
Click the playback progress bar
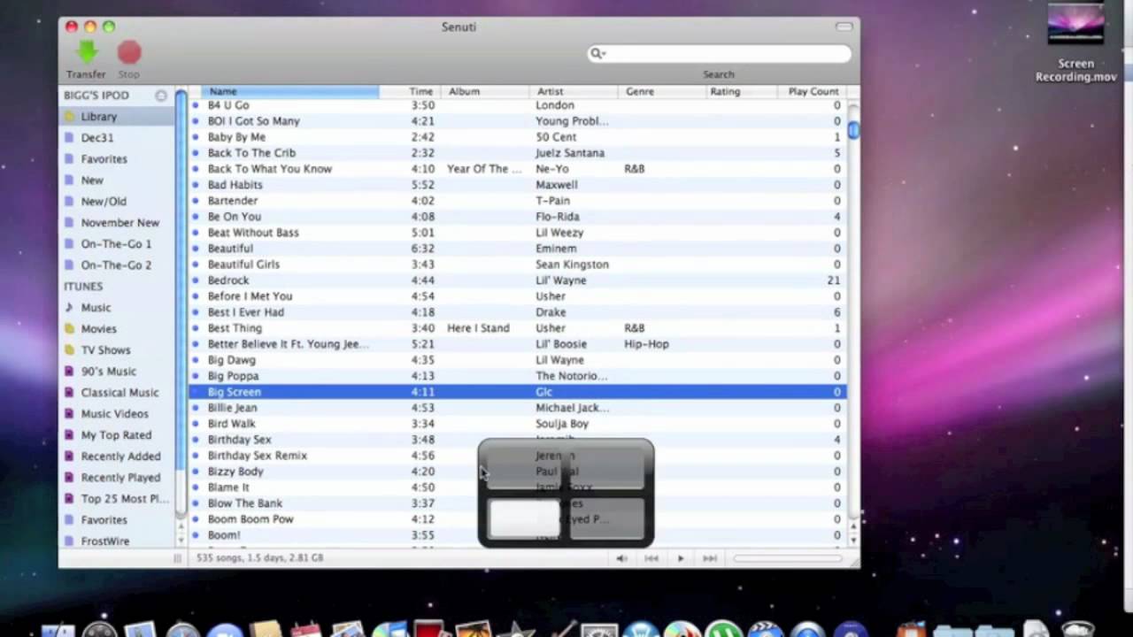click(787, 558)
